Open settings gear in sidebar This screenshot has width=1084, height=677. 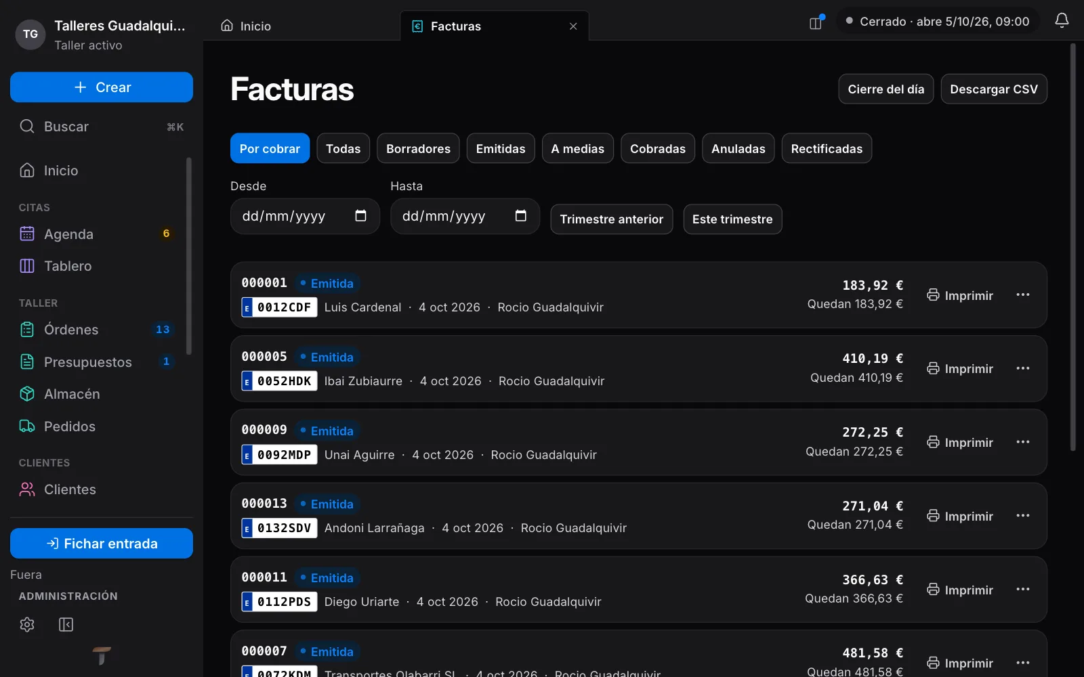click(x=27, y=624)
